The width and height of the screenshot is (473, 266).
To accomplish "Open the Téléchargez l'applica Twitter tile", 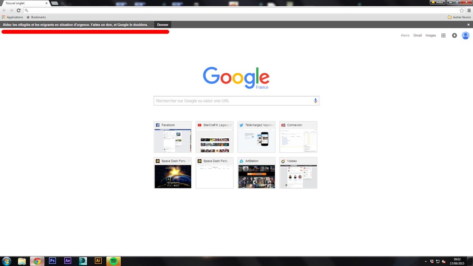I will (x=256, y=137).
